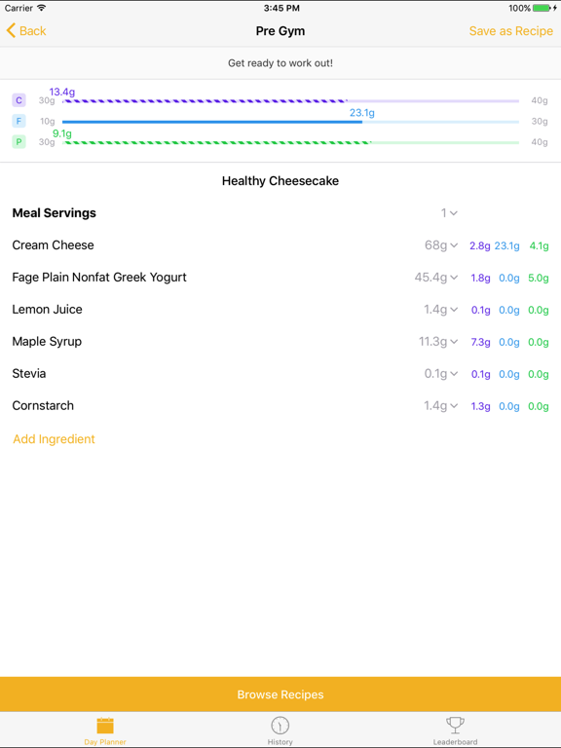
Task: Tap the purple C carbs badge
Action: (19, 100)
